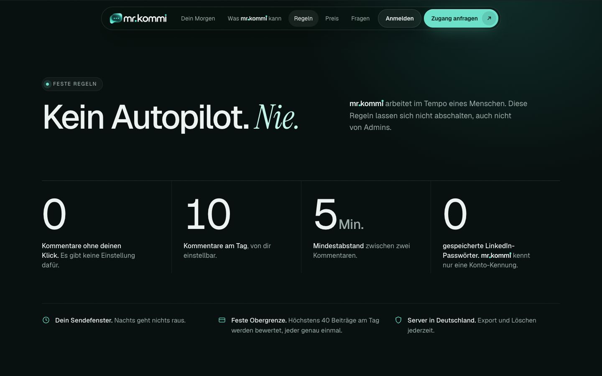Open the Dein Morgen nav item

[x=198, y=18]
